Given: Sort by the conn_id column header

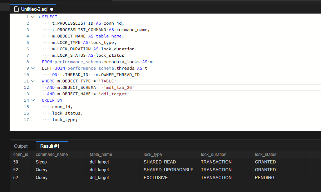Looking at the screenshot, I should point(21,155).
